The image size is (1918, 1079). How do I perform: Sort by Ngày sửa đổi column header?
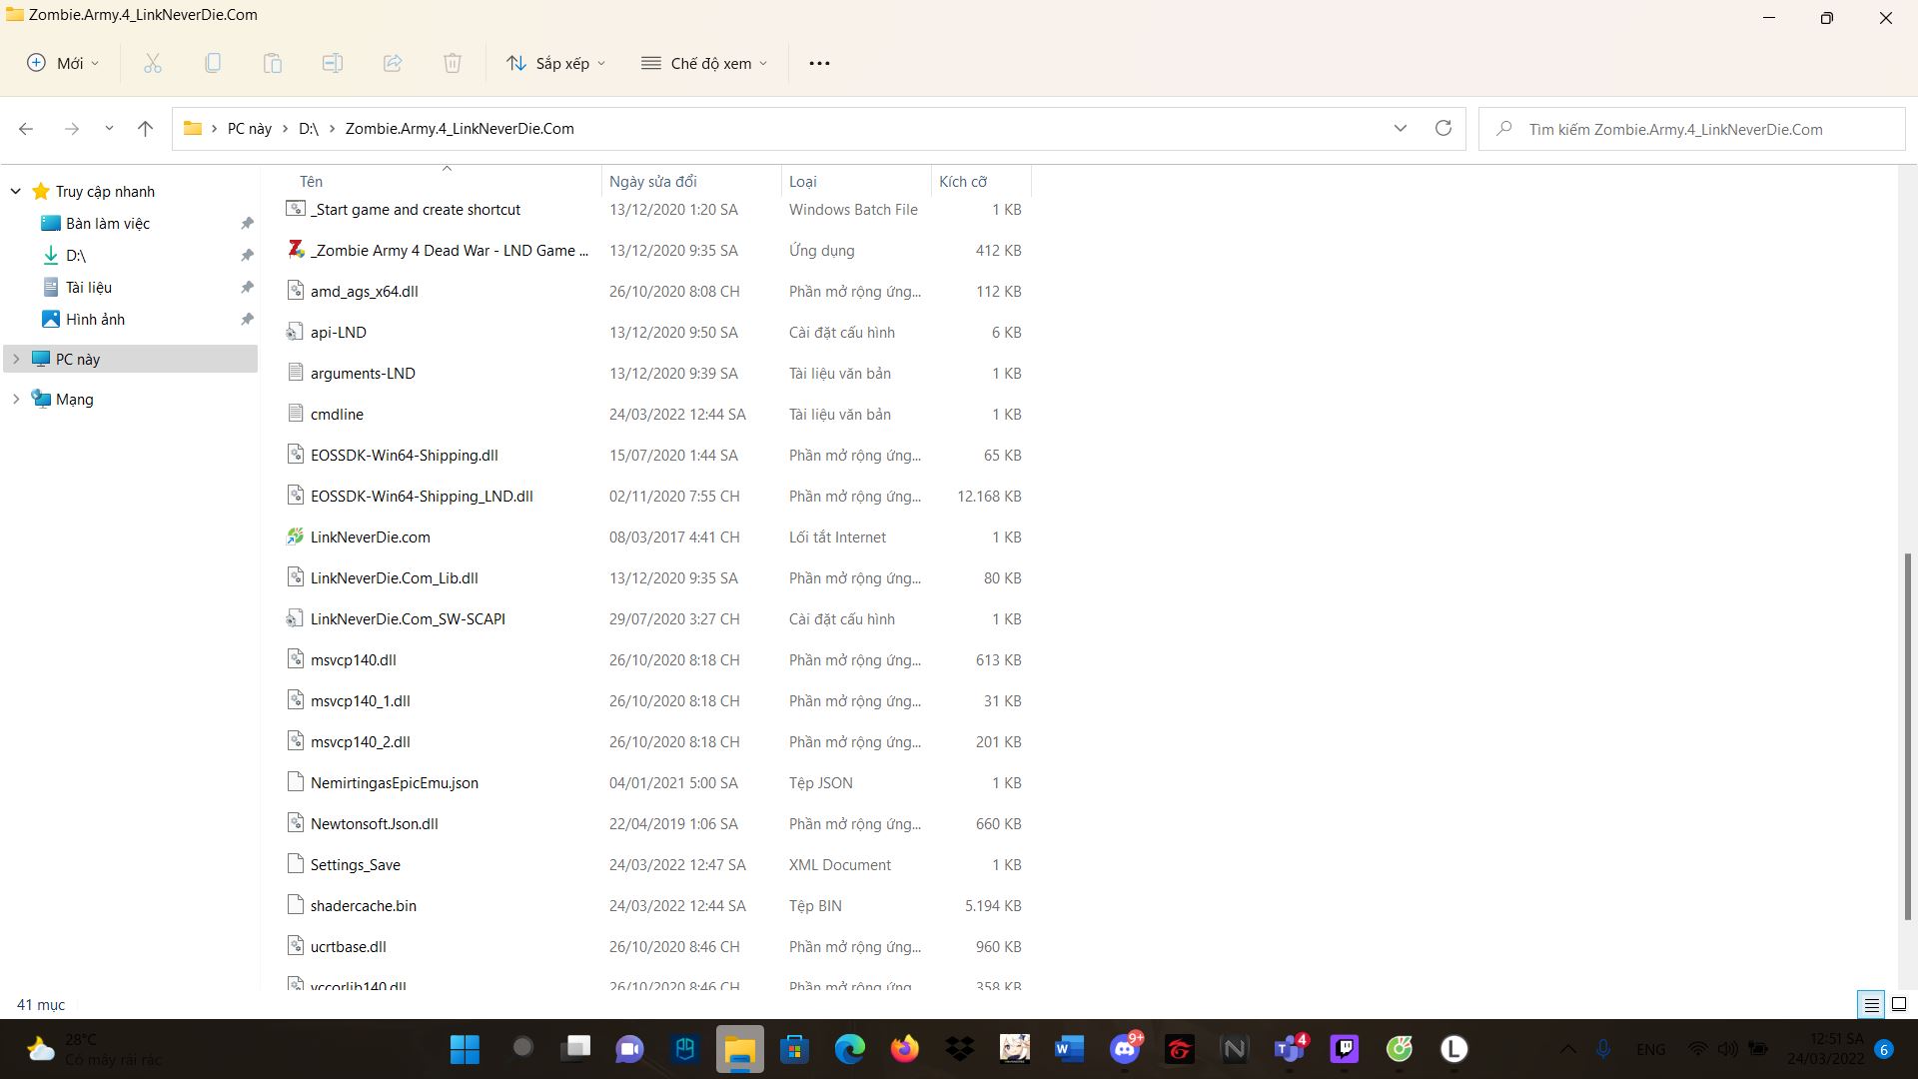(x=653, y=181)
